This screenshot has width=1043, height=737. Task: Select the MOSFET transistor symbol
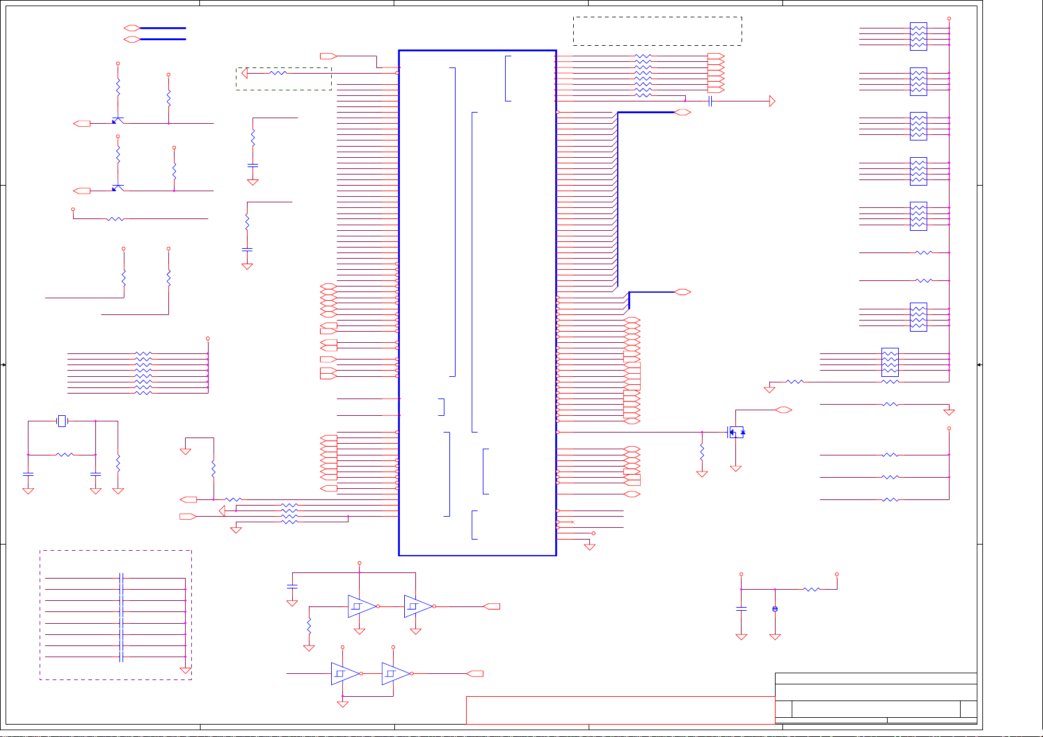click(x=736, y=432)
